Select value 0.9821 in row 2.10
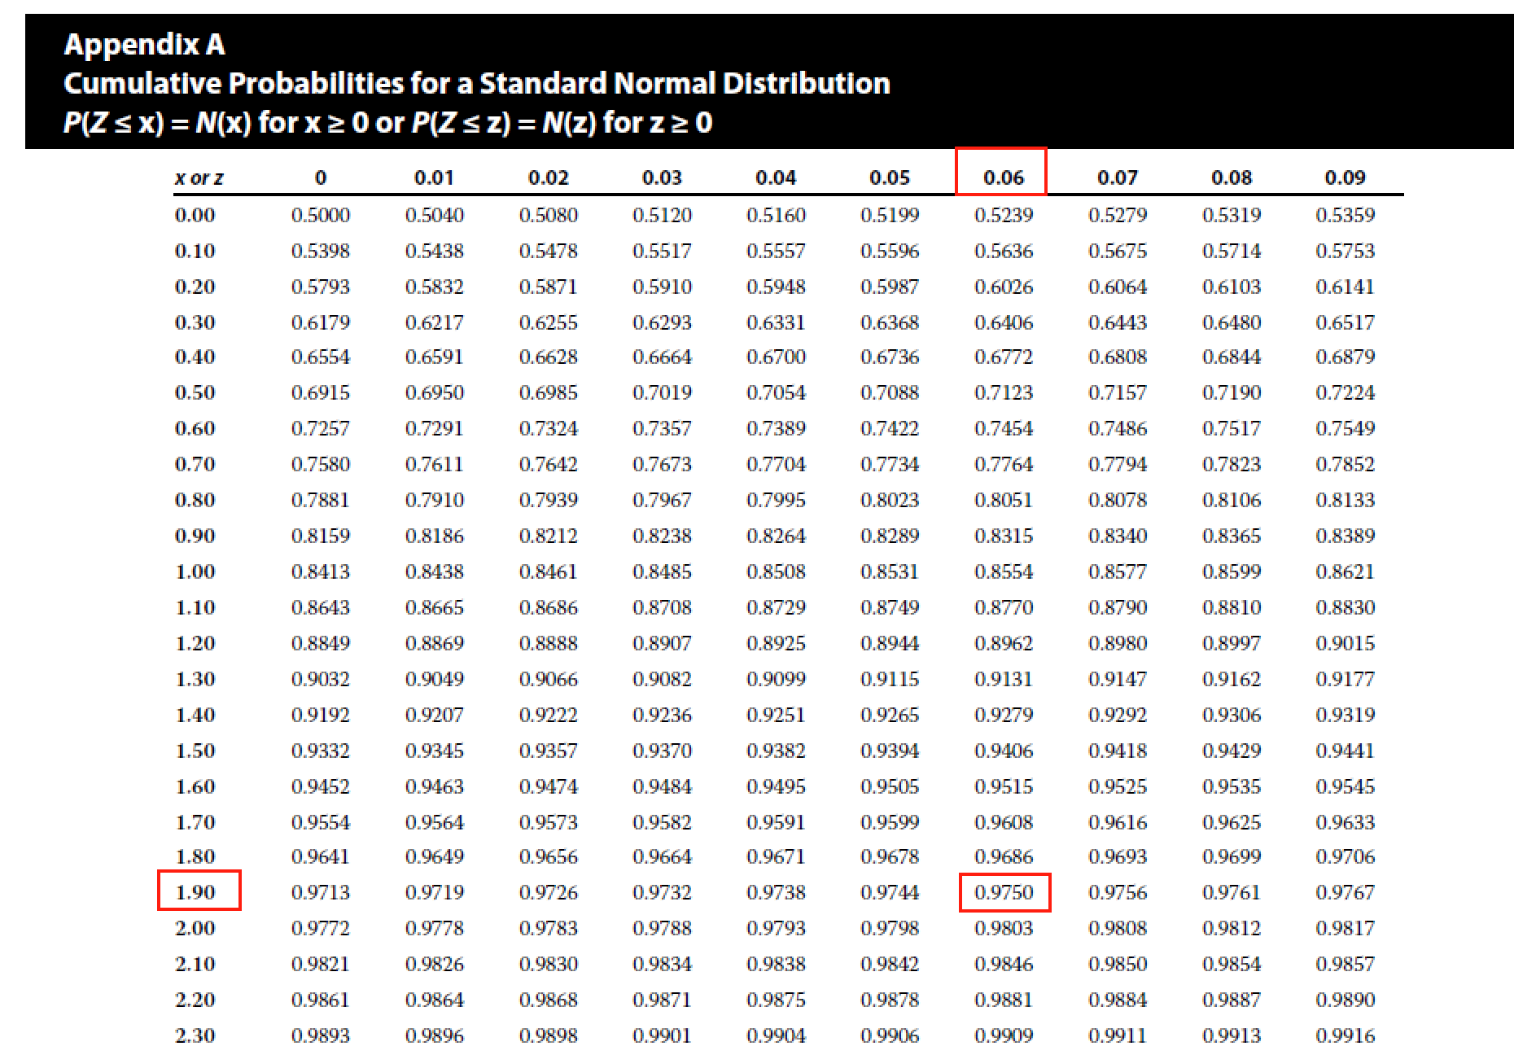This screenshot has width=1514, height=1055. tap(321, 964)
